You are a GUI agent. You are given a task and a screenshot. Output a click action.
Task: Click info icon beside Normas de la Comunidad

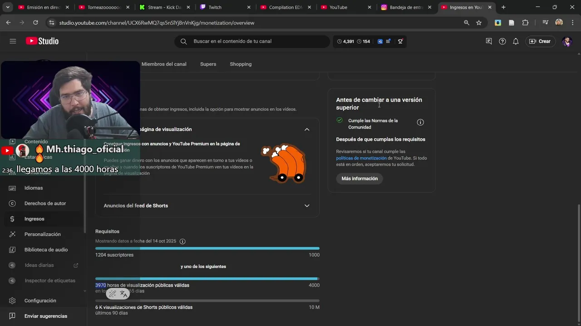[x=420, y=122]
